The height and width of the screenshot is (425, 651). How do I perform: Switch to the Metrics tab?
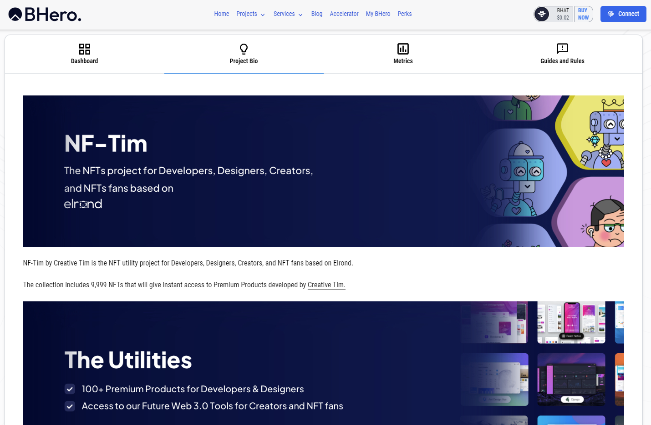(x=403, y=54)
